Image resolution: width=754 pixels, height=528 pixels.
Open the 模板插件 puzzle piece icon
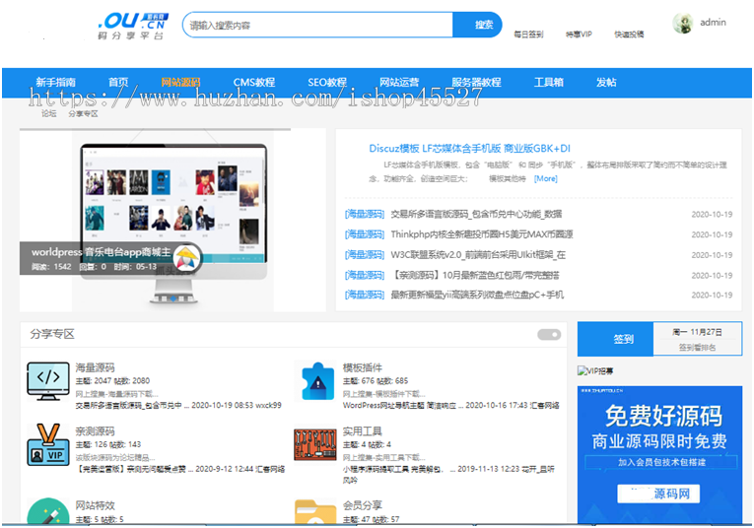click(315, 381)
